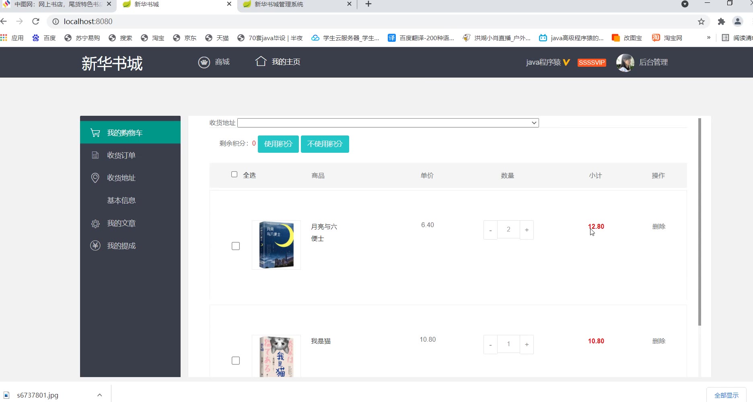Click the 使用积分 button

click(278, 144)
